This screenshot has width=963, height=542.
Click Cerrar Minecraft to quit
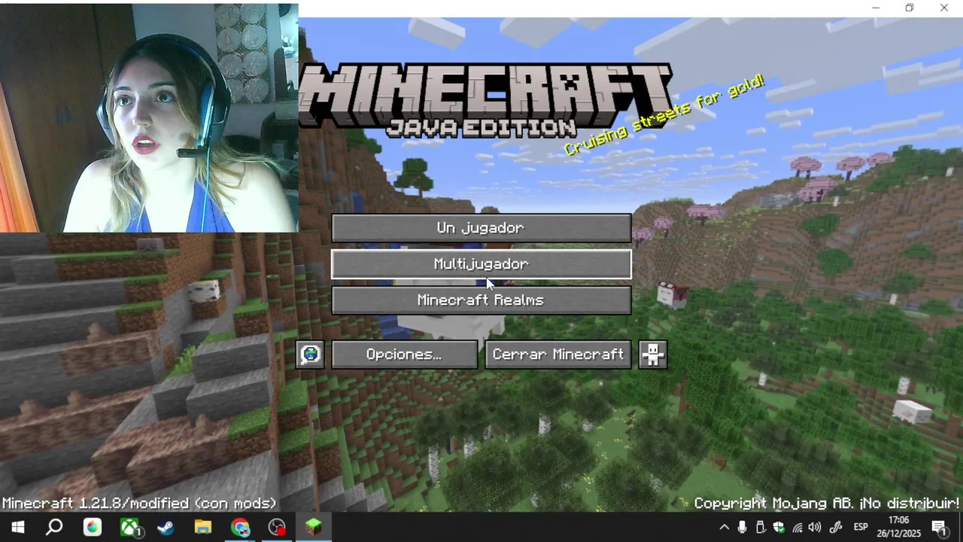[x=558, y=355]
